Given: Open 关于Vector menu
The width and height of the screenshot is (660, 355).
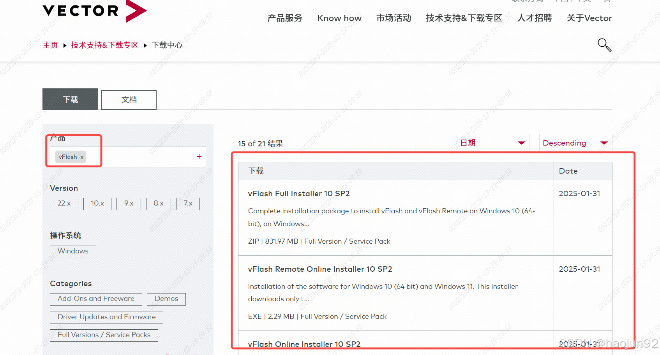Looking at the screenshot, I should pyautogui.click(x=589, y=18).
